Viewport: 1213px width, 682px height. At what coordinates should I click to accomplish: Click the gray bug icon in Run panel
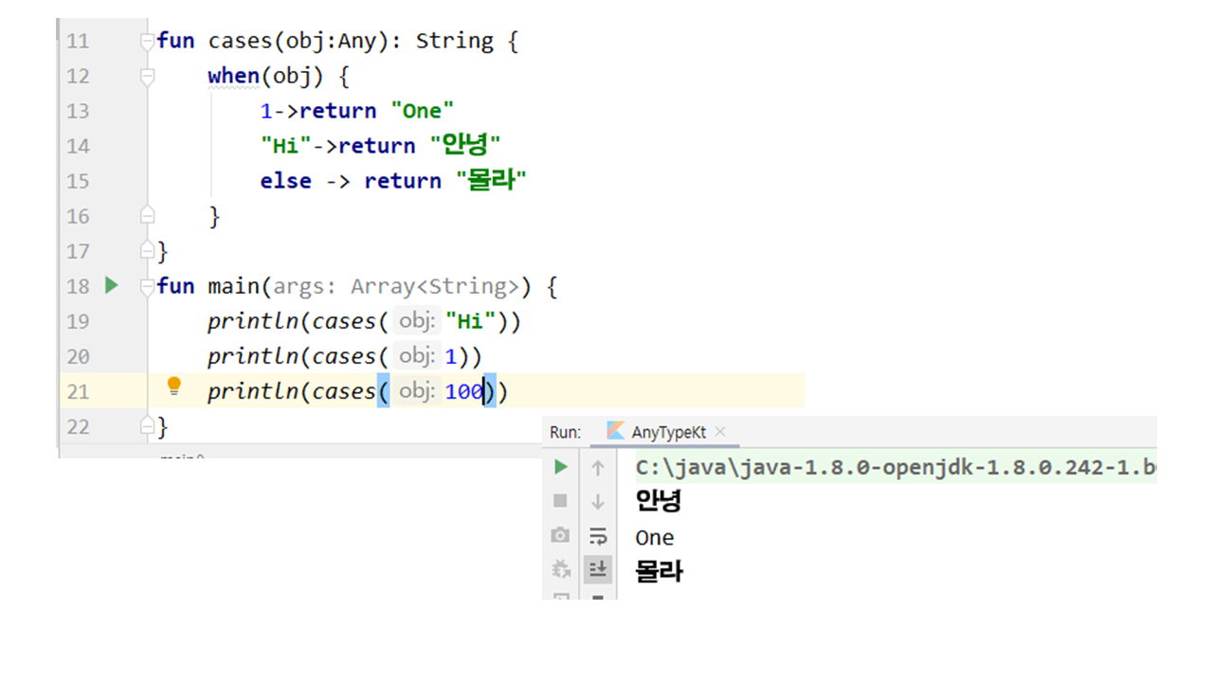[561, 569]
